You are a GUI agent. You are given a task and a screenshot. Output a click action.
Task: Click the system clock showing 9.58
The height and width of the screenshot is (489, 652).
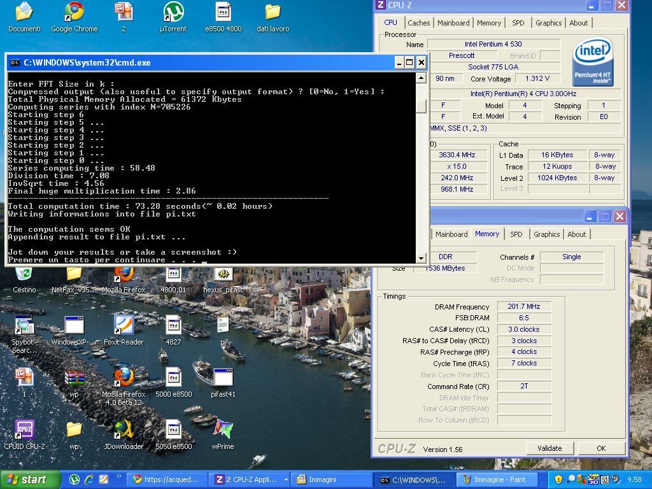point(634,479)
